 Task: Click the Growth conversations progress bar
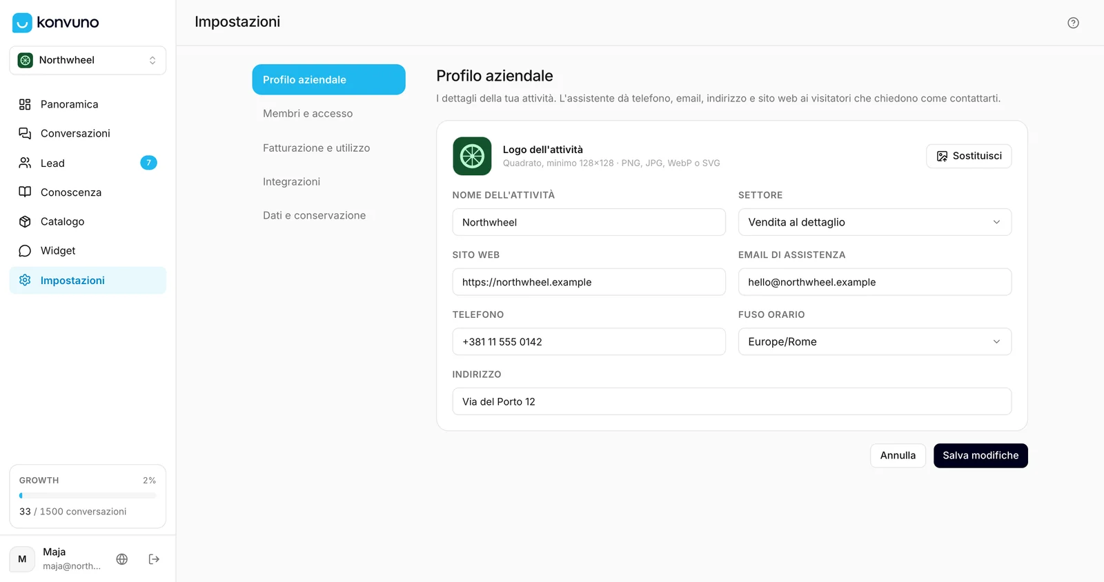click(x=88, y=495)
